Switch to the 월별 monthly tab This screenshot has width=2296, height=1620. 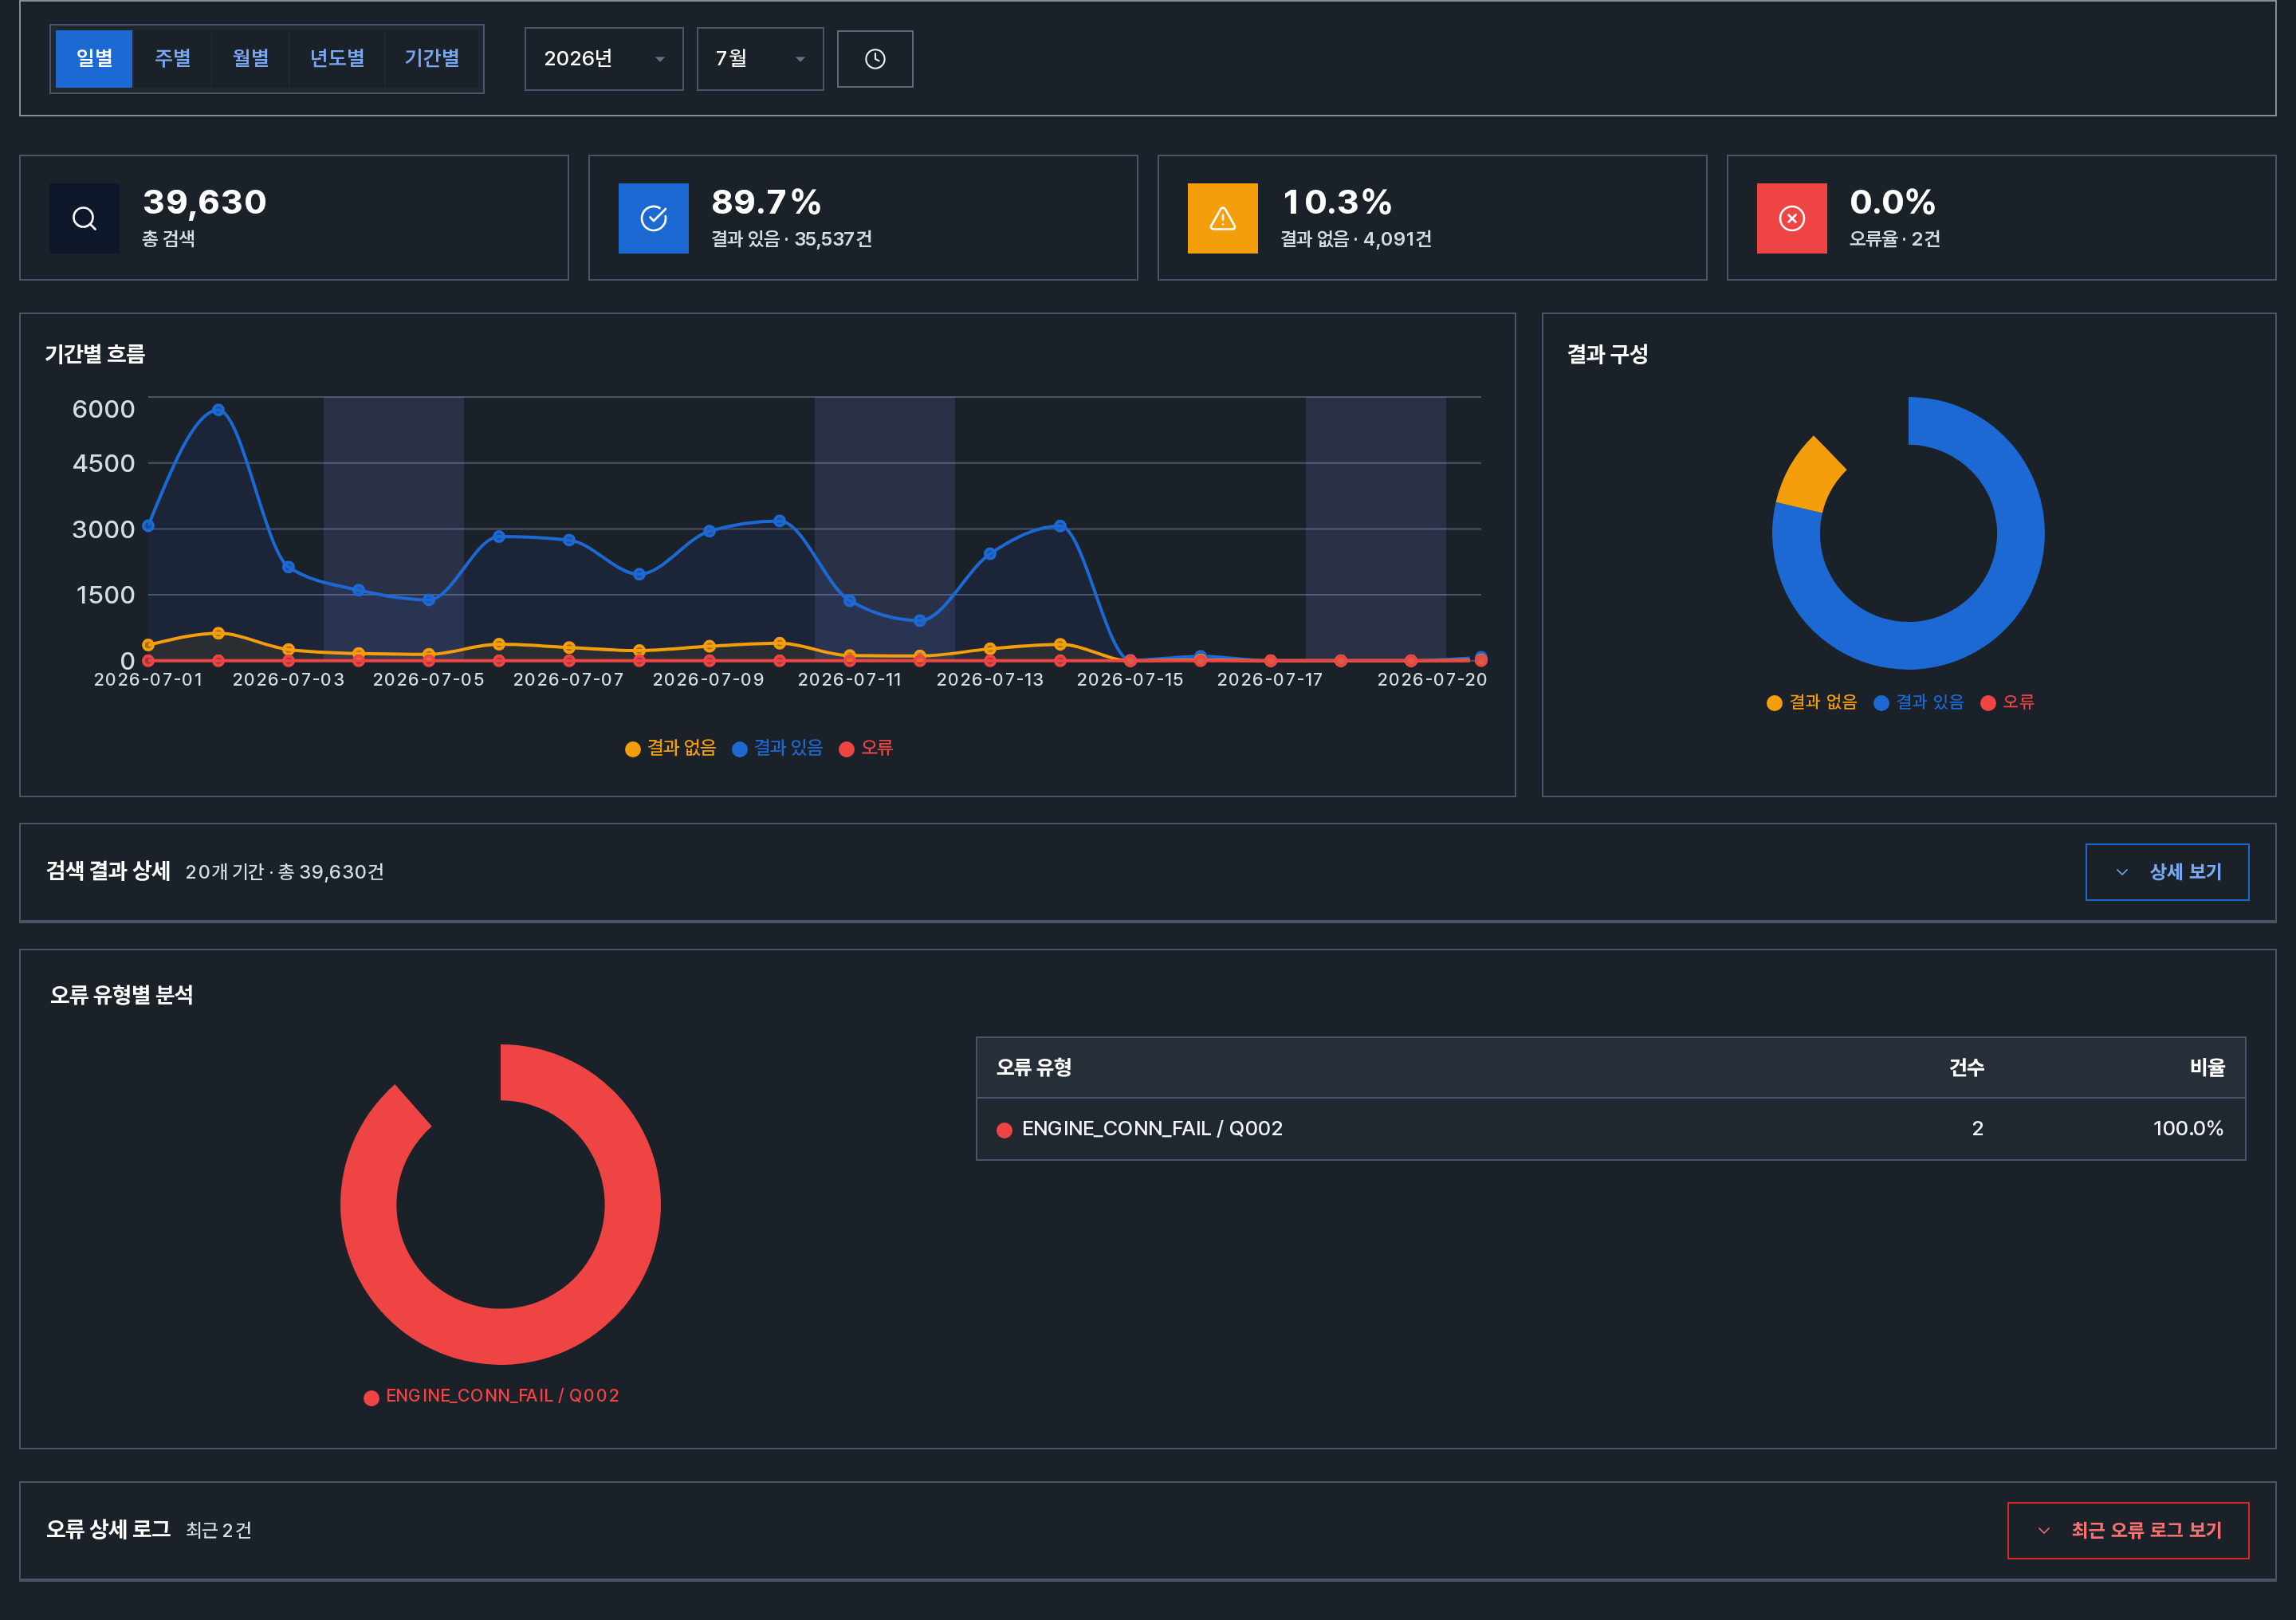tap(250, 59)
